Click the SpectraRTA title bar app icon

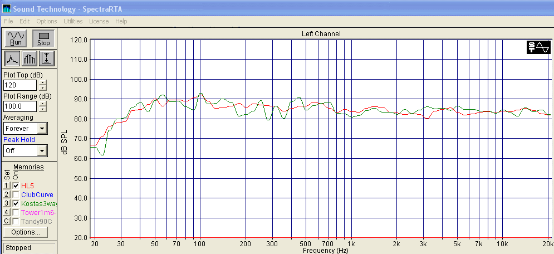(x=6, y=9)
